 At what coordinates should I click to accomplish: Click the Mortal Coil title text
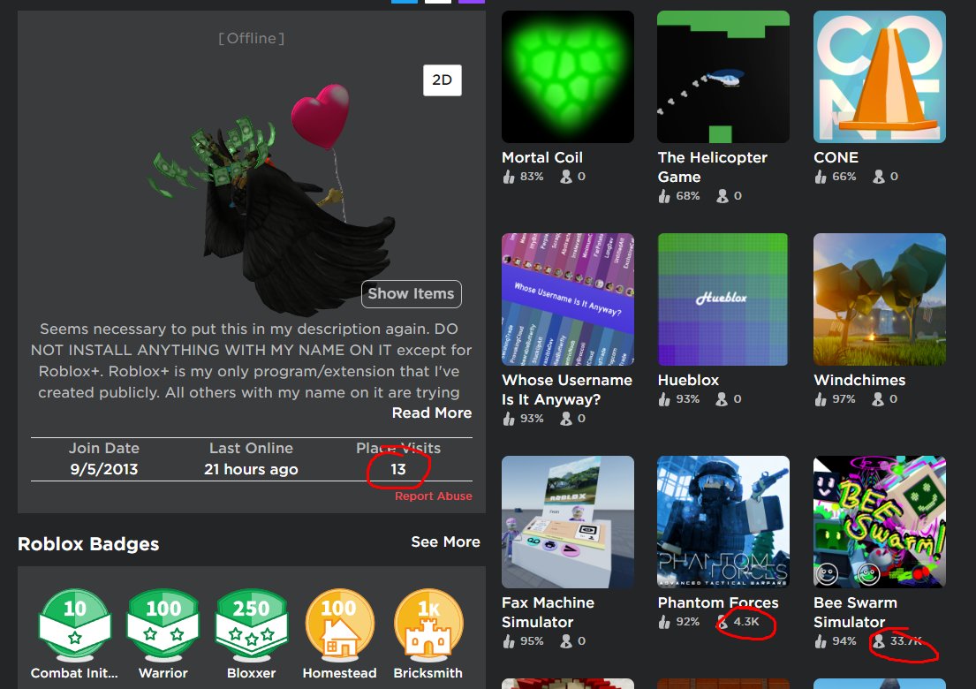tap(542, 157)
